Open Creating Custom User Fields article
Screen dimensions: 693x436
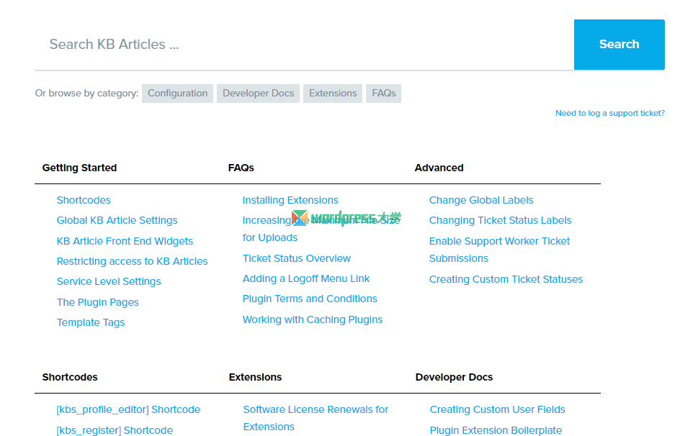point(498,409)
